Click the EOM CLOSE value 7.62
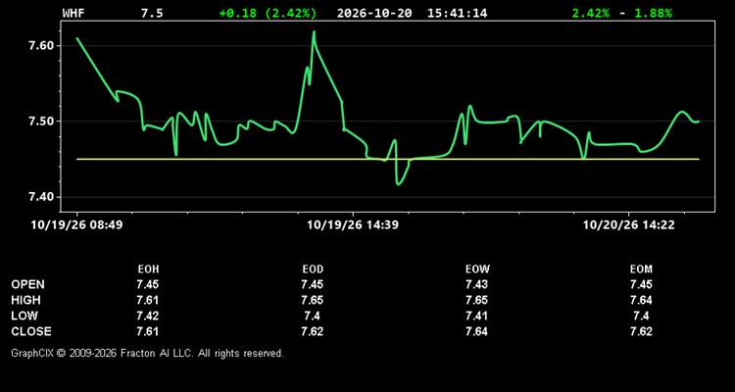This screenshot has height=392, width=735. 641,331
